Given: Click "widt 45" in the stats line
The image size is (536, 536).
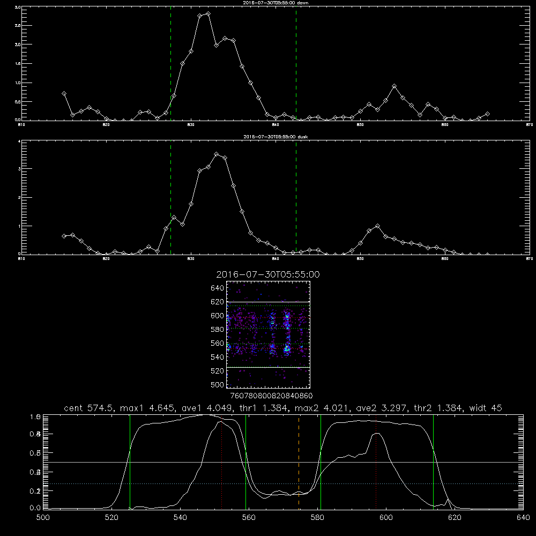Looking at the screenshot, I should click(x=486, y=408).
